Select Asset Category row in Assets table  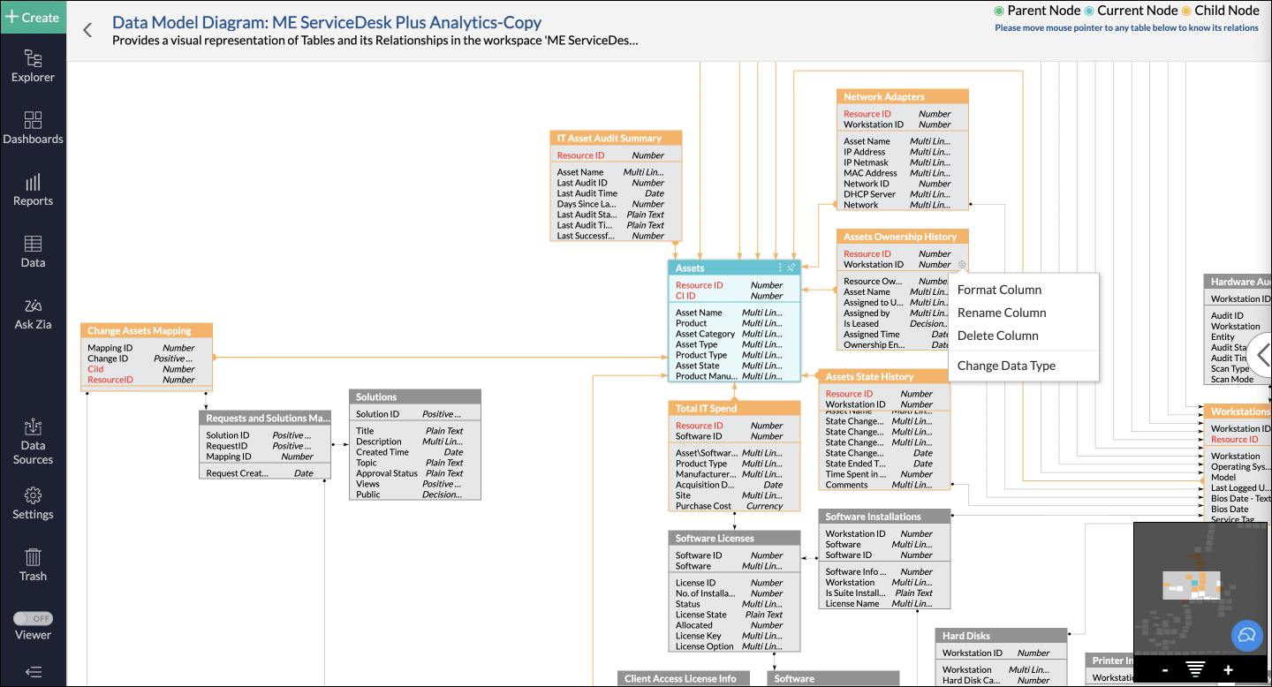[734, 334]
